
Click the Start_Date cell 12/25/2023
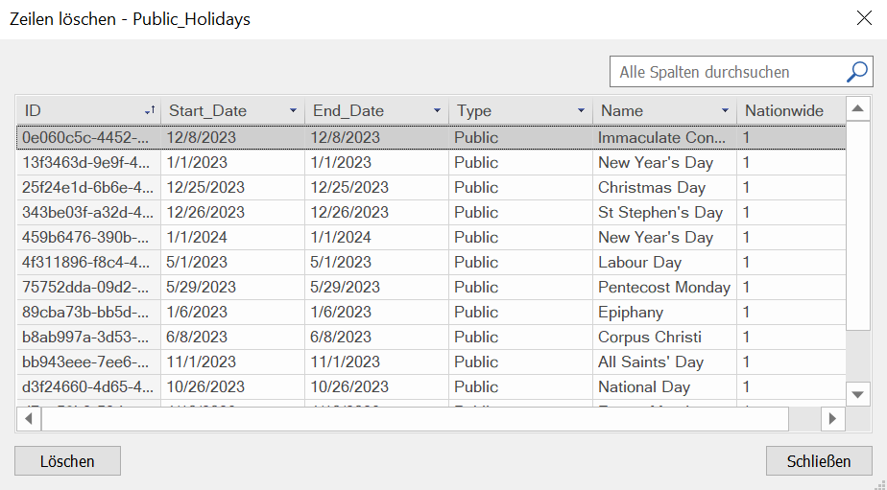click(232, 188)
